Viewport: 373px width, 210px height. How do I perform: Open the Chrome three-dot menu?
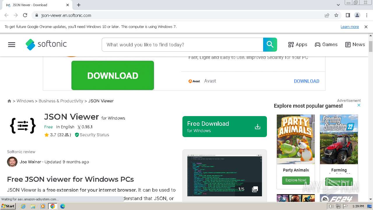tap(367, 15)
